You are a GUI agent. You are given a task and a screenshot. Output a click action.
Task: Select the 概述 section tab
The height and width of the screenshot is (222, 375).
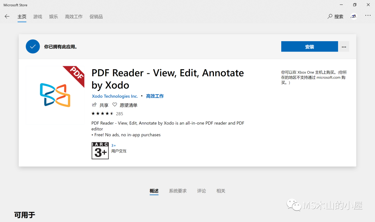tap(154, 191)
